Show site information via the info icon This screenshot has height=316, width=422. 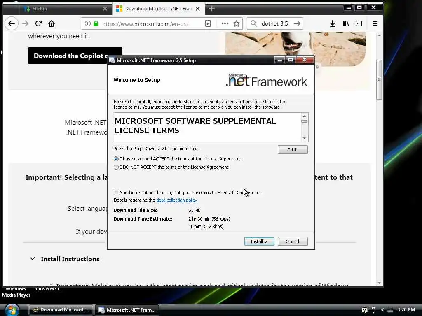pyautogui.click(x=88, y=23)
